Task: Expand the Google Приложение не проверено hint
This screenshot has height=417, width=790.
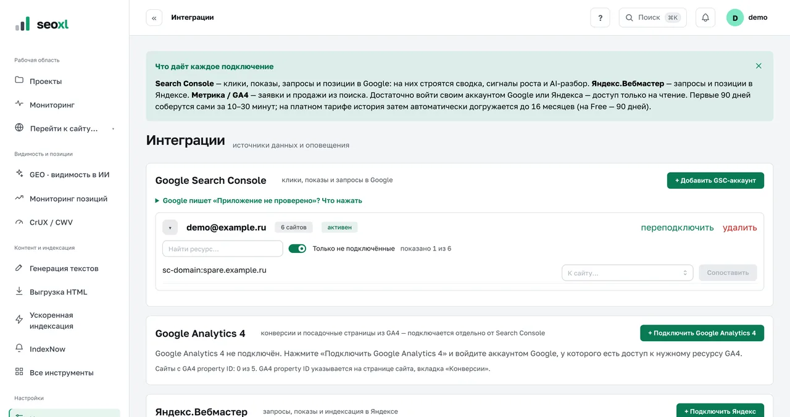Action: 259,200
